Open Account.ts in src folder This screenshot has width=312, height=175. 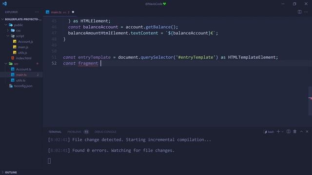click(x=24, y=69)
